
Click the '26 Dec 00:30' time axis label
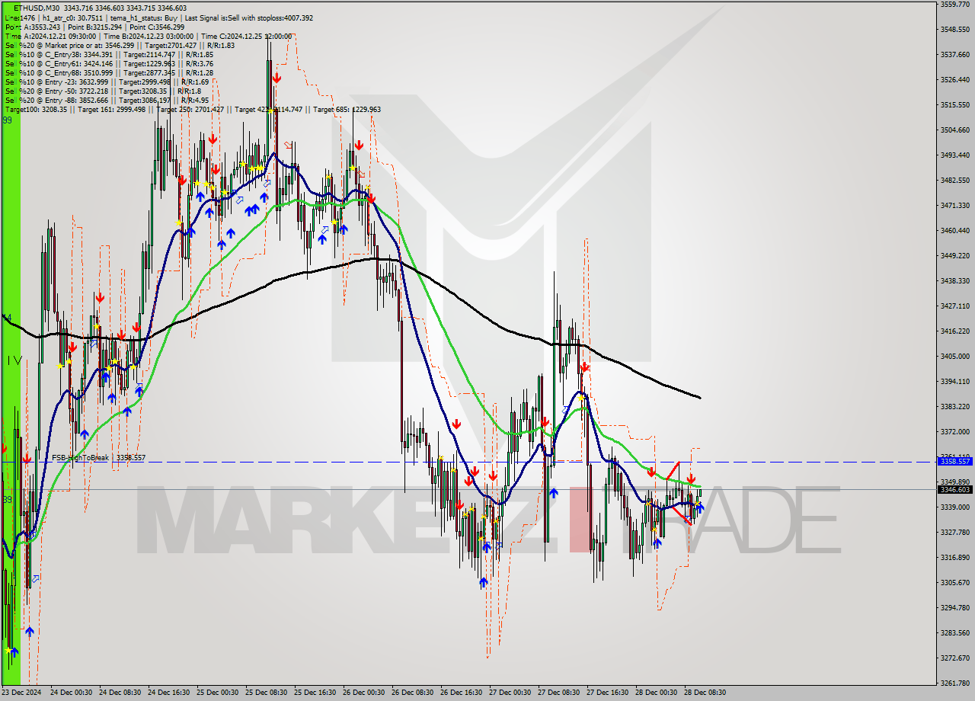click(x=363, y=693)
